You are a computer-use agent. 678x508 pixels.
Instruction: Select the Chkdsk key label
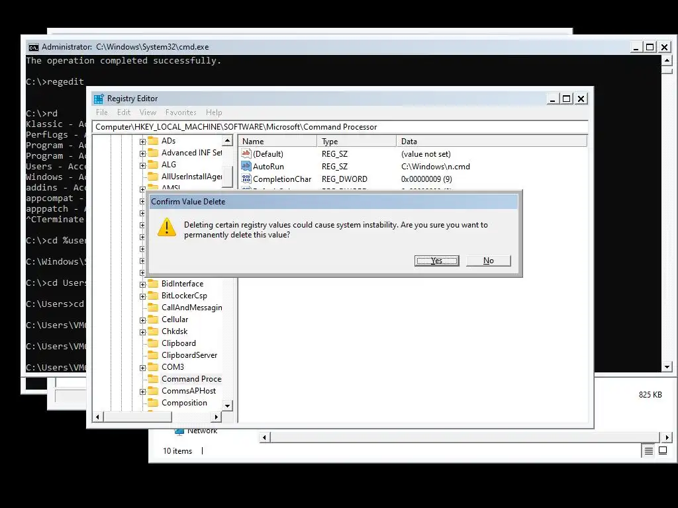(x=174, y=331)
